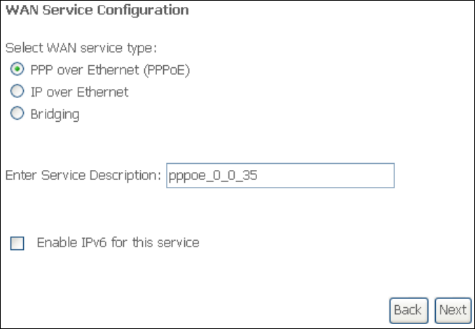The image size is (475, 329).
Task: Click the "Enter Service Description:" label
Action: coord(83,175)
